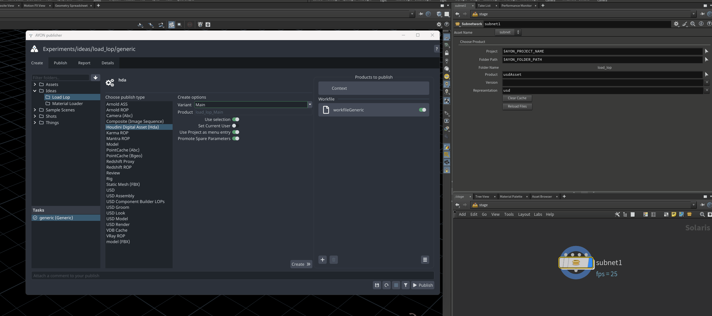Click the Clear Cache button

tap(517, 98)
